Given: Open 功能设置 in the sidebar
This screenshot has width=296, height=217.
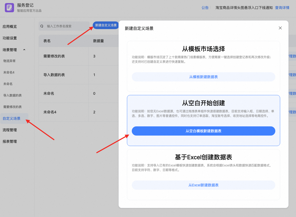Looking at the screenshot, I should [x=10, y=38].
